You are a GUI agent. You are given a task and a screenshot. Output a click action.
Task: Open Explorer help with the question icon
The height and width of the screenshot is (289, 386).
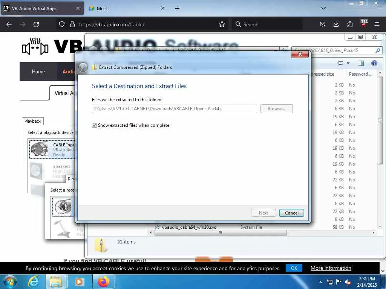pyautogui.click(x=374, y=63)
